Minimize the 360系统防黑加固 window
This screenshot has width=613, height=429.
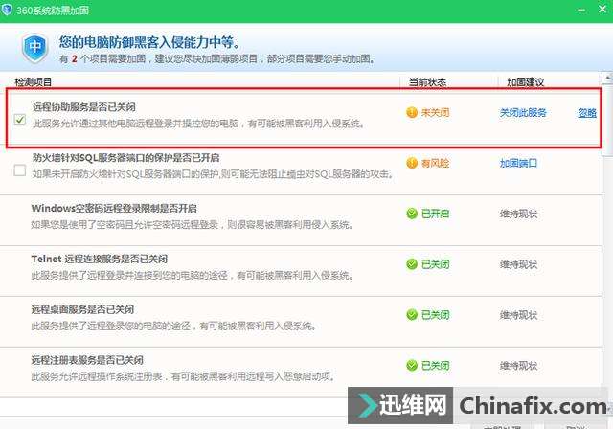(581, 10)
